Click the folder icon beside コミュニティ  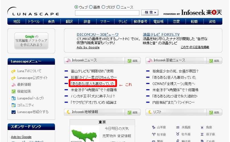13,105
